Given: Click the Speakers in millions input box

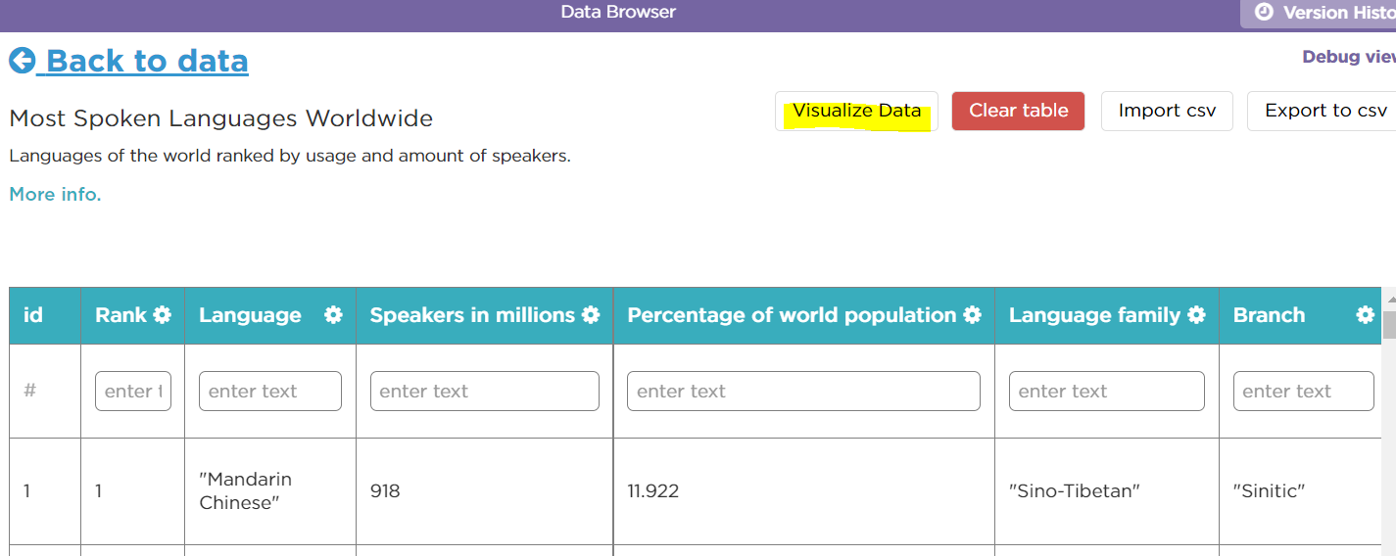Looking at the screenshot, I should pyautogui.click(x=484, y=391).
